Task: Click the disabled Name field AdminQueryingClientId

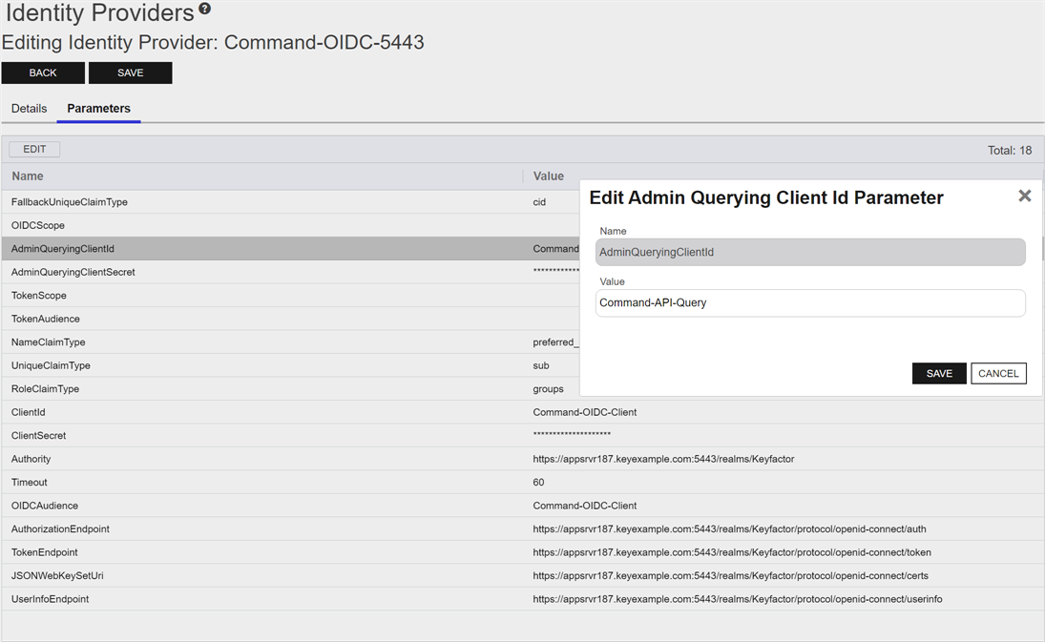Action: [809, 253]
